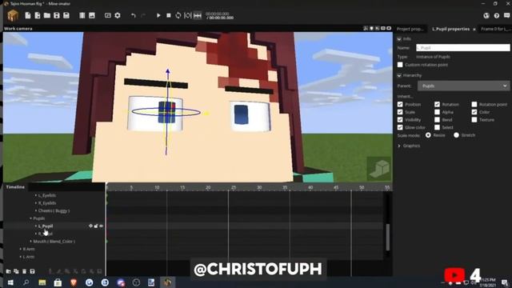Viewport: 512px width, 288px height.
Task: Check inherit Alpha
Action: (x=438, y=112)
